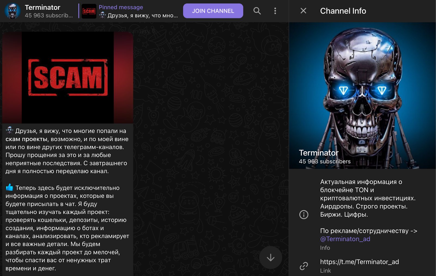Open the three-dot more options menu
436x276 pixels.
tap(275, 11)
